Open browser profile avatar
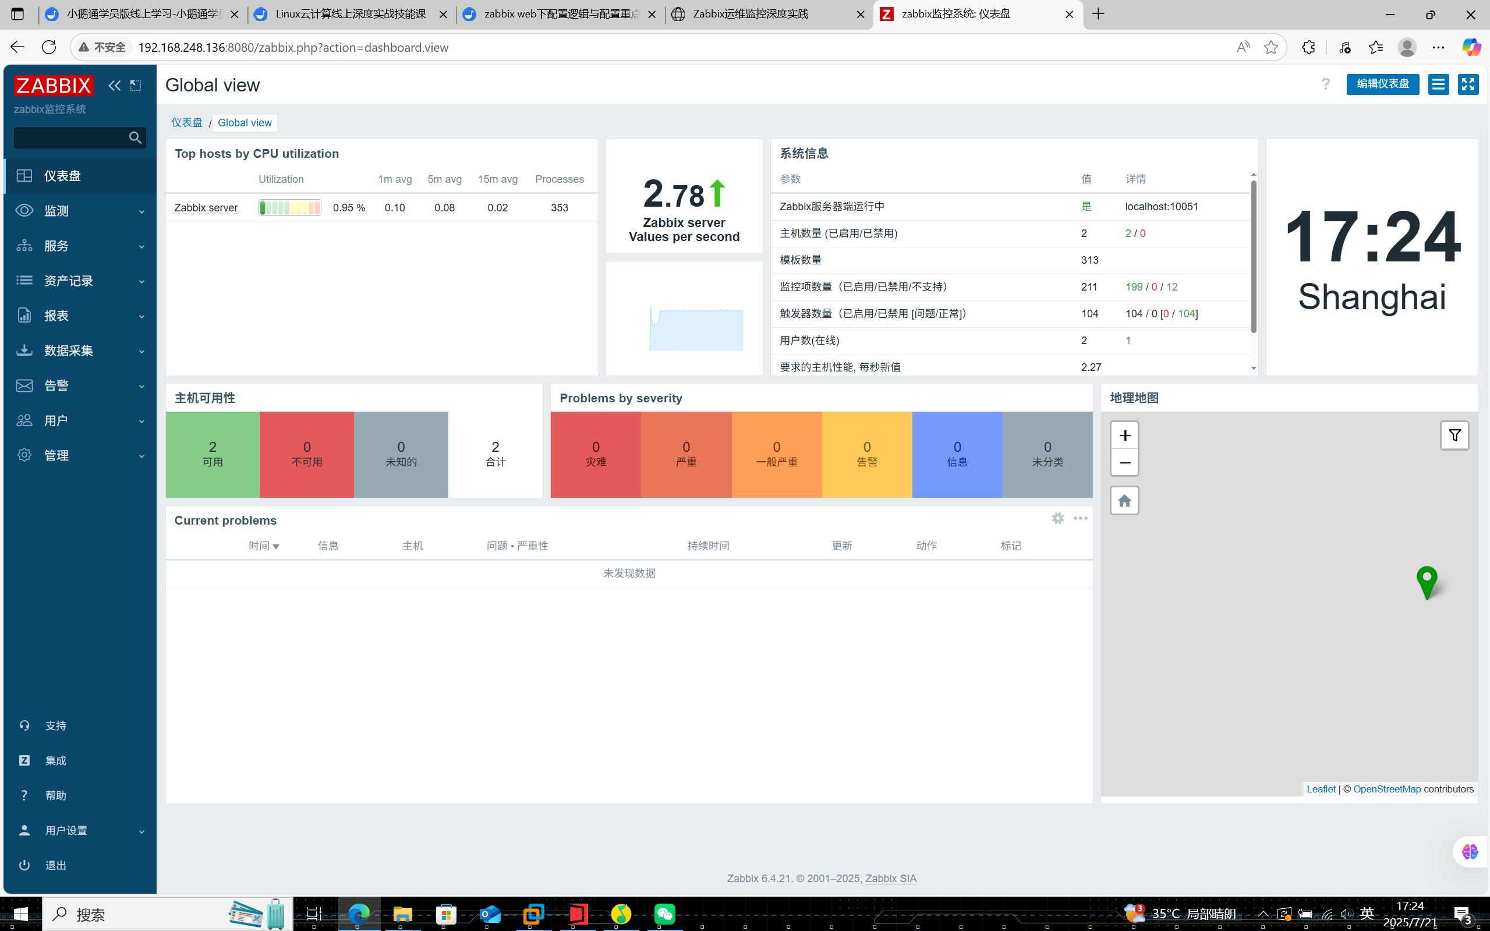 pyautogui.click(x=1407, y=47)
